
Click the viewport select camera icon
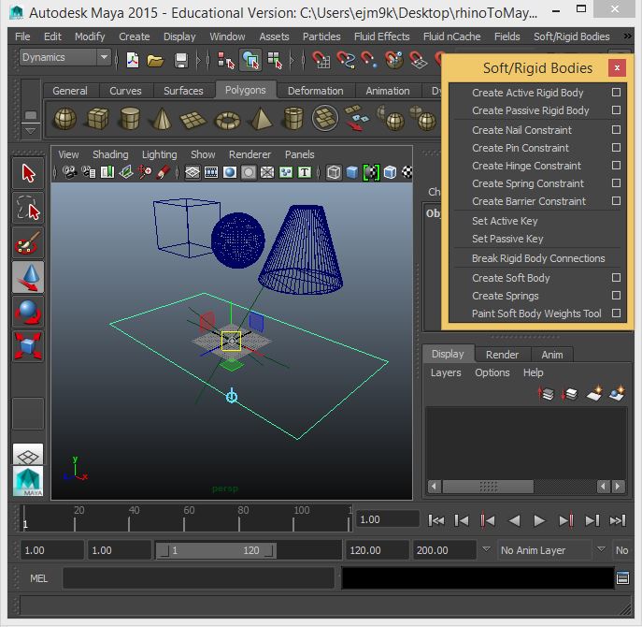(x=69, y=172)
